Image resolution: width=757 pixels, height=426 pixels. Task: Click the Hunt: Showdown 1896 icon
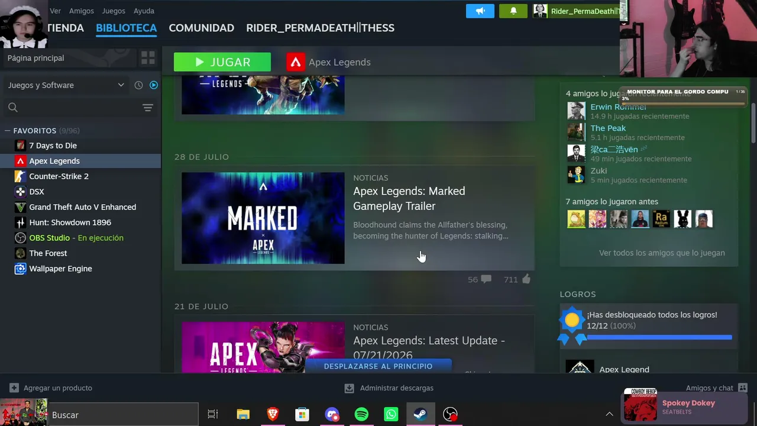(21, 222)
